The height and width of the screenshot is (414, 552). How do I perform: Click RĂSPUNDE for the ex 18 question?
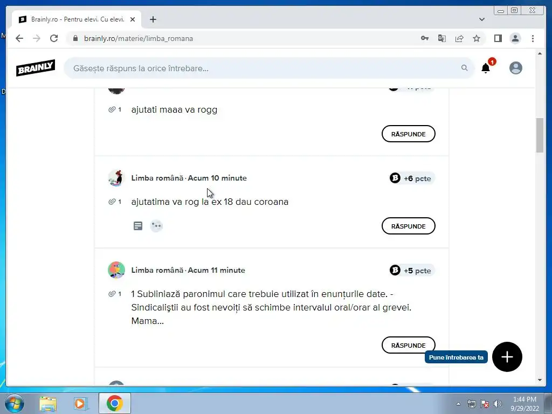pyautogui.click(x=409, y=226)
